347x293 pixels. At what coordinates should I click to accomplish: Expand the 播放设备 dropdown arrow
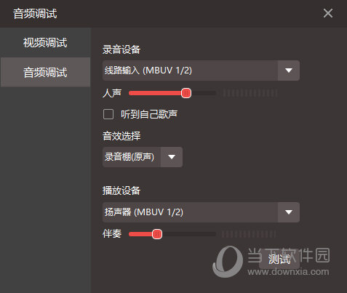(x=289, y=212)
